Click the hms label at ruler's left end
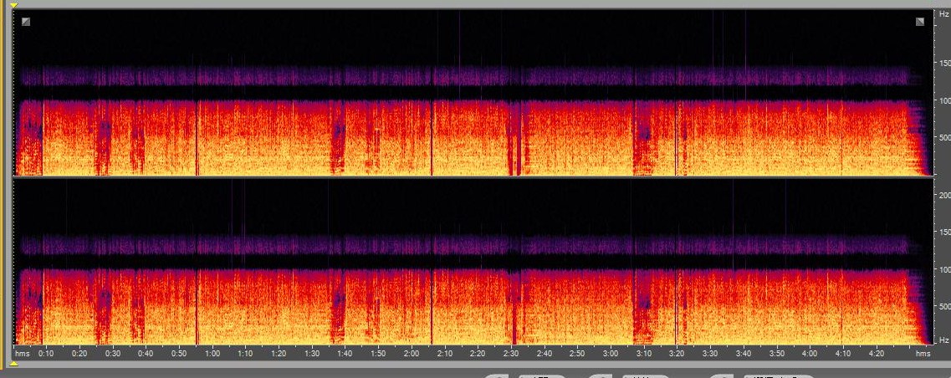Image resolution: width=951 pixels, height=378 pixels. [22, 354]
